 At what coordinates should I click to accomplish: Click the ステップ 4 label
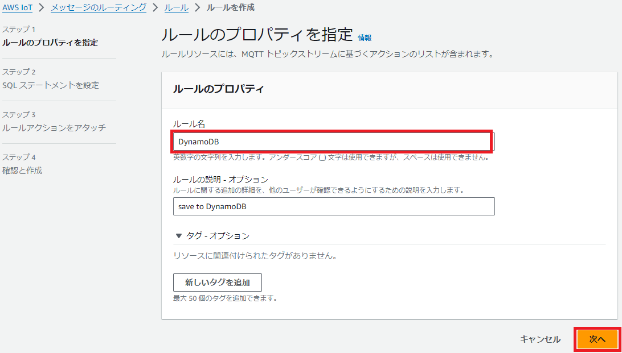(x=19, y=157)
